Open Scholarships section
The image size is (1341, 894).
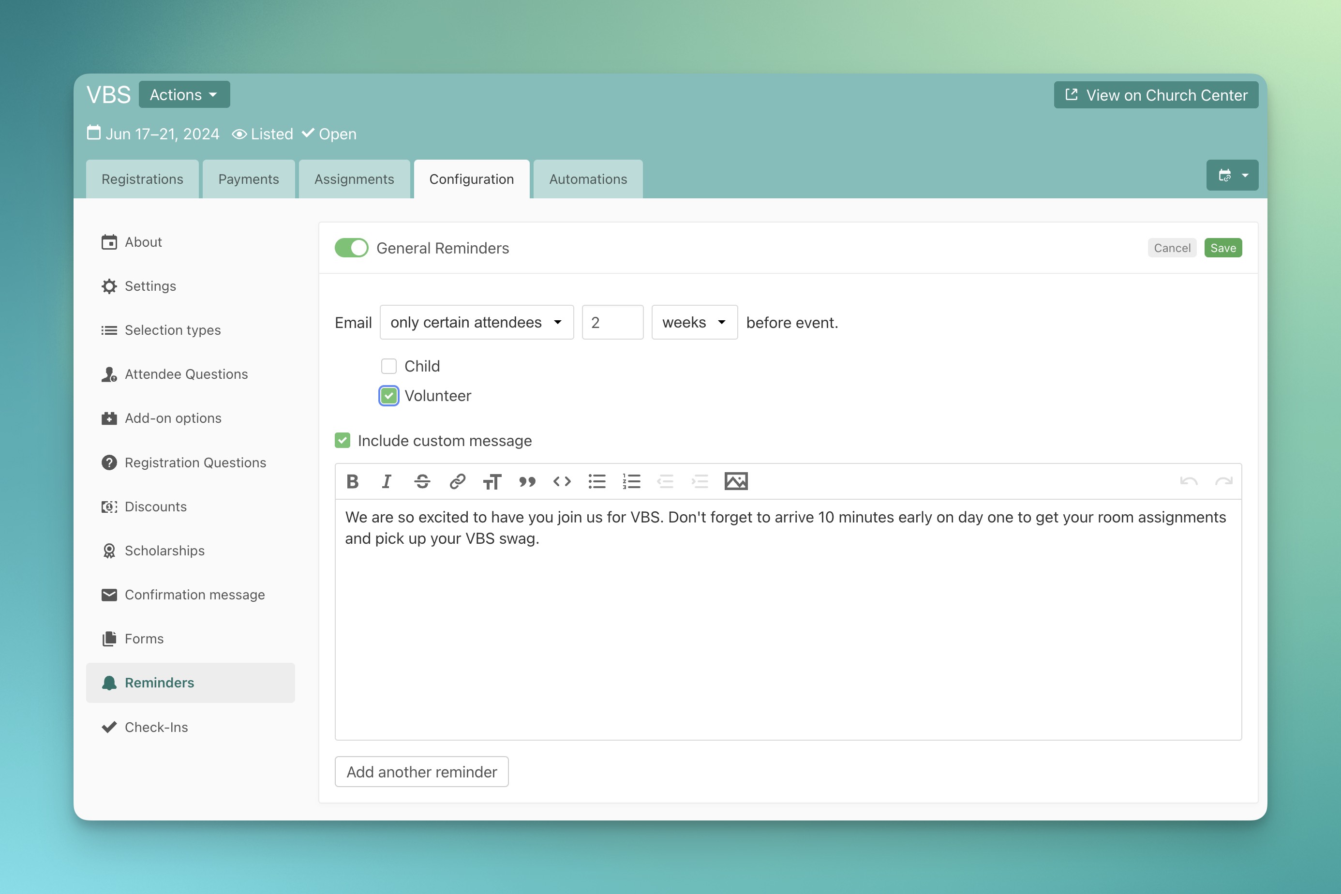(x=191, y=551)
